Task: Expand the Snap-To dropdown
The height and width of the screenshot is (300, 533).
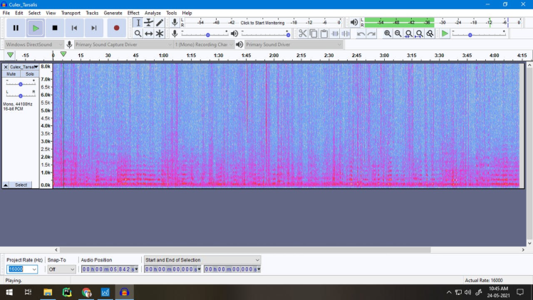Action: tap(72, 269)
